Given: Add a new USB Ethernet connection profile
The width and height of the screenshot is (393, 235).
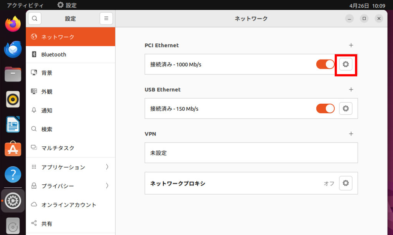Looking at the screenshot, I should [x=351, y=89].
